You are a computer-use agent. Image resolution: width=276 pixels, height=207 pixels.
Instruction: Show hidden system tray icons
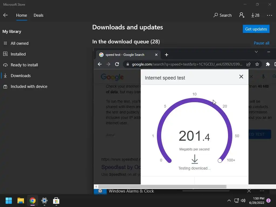(229, 201)
